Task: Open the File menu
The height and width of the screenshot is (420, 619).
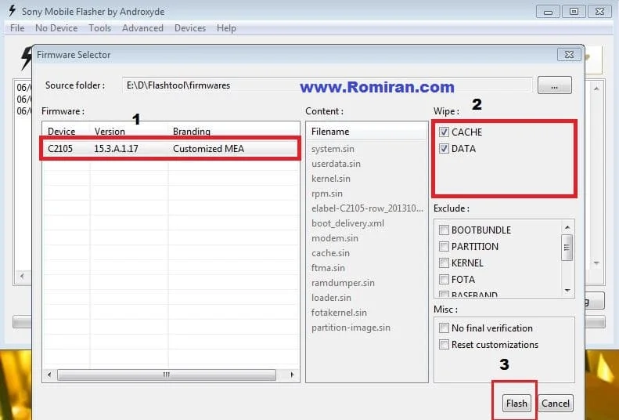Action: tap(17, 28)
